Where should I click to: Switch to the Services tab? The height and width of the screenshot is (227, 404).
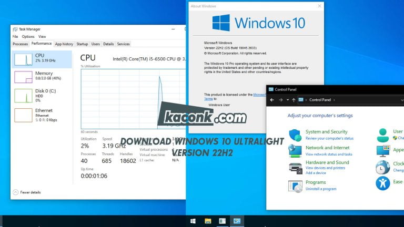[x=123, y=44]
